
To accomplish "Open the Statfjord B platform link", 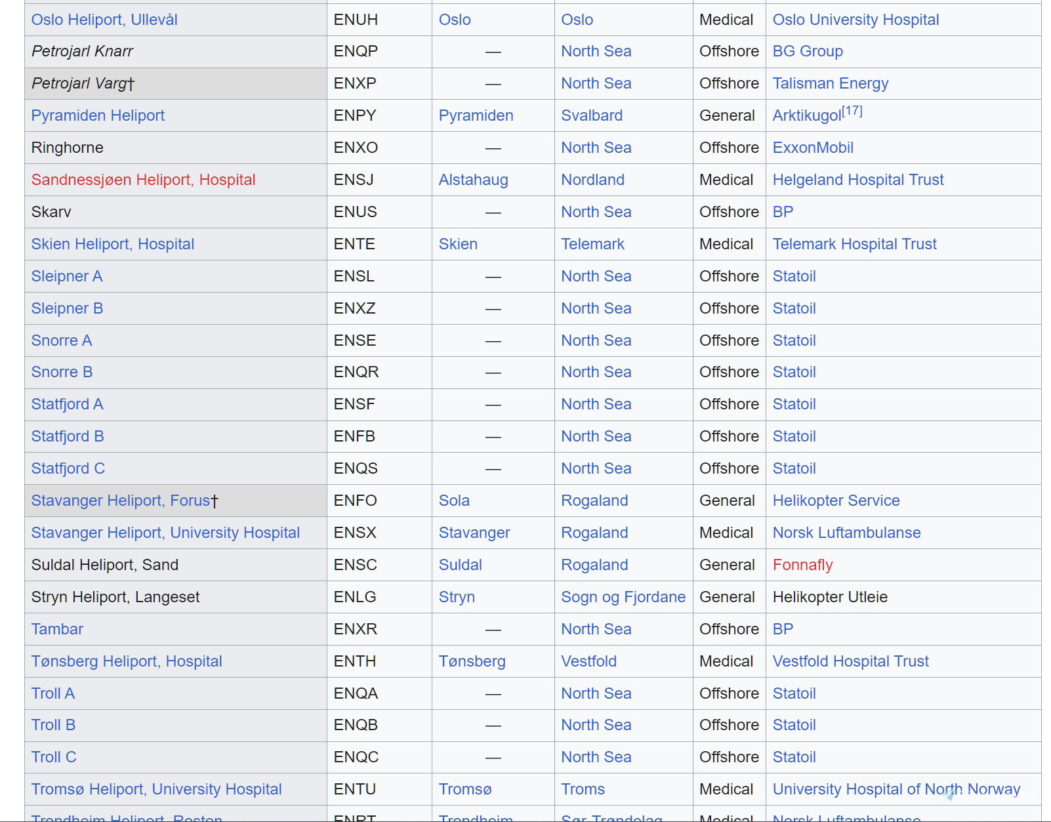I will [x=68, y=436].
